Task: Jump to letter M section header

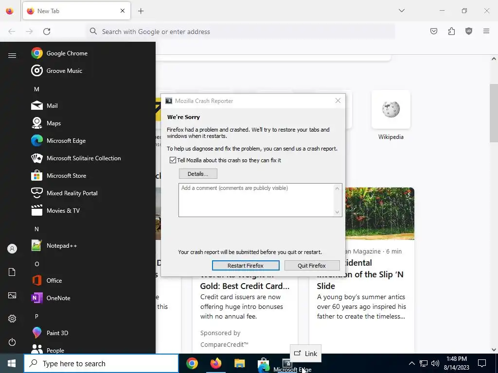Action: coord(36,89)
